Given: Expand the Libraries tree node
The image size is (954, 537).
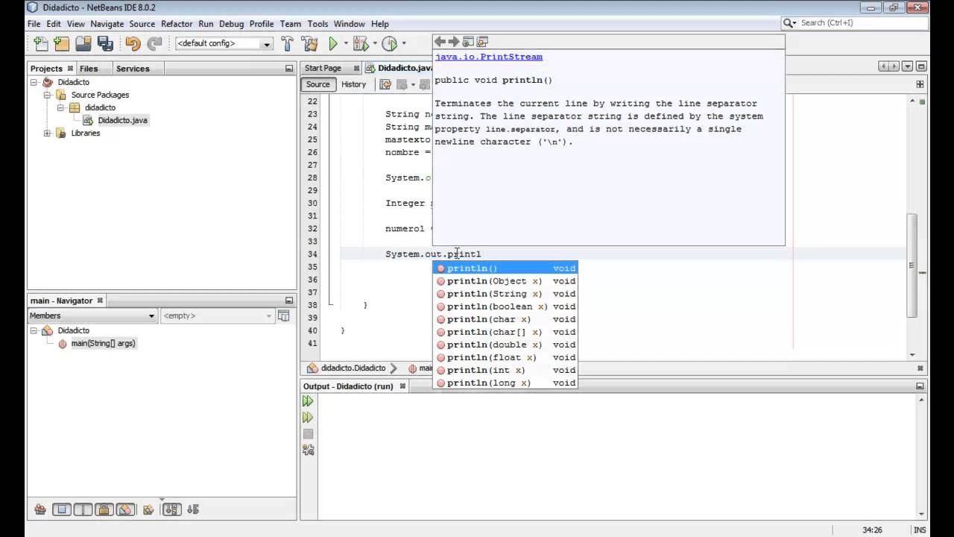Looking at the screenshot, I should click(x=47, y=133).
